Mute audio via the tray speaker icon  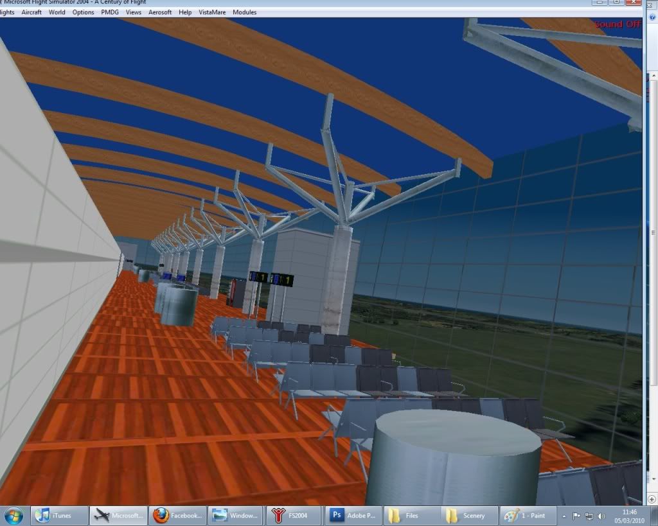601,515
